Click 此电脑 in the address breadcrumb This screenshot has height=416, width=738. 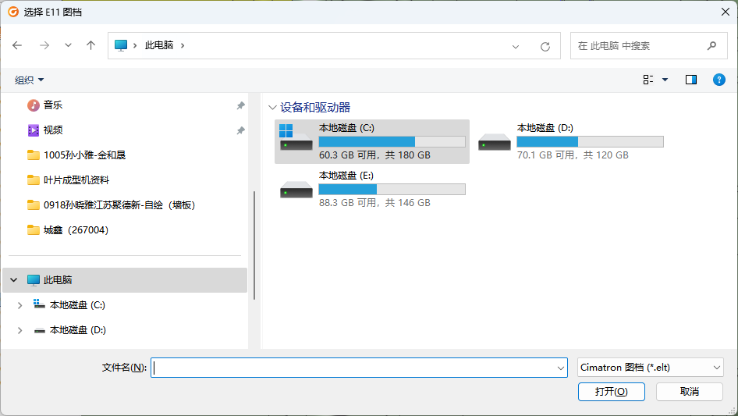(159, 45)
